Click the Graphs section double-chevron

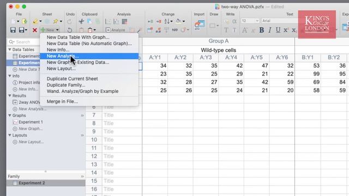coord(82,115)
